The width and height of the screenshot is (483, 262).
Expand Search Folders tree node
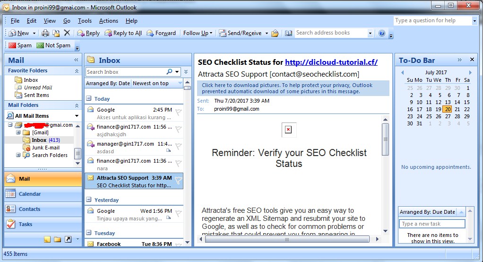18,155
